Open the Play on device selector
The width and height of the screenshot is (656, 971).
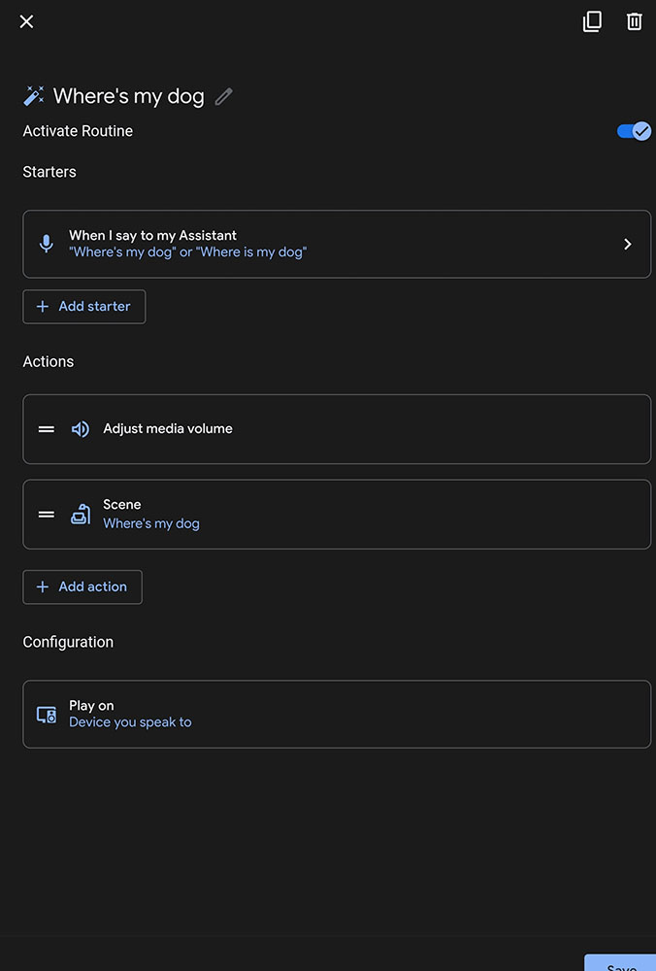tap(337, 715)
